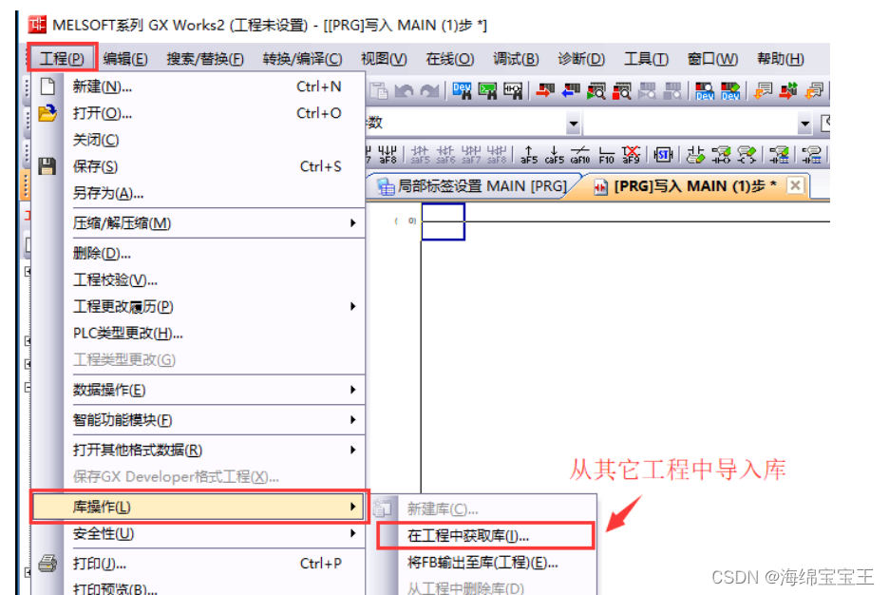
Task: Click the aF8 ladder symbol icon
Action: [x=388, y=154]
